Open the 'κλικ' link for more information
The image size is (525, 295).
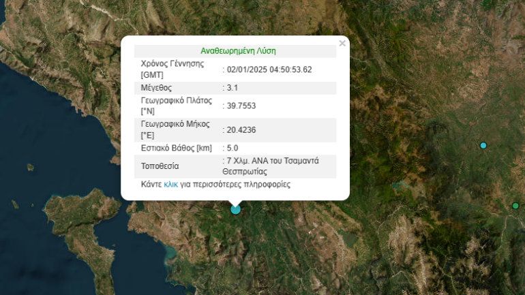point(170,185)
